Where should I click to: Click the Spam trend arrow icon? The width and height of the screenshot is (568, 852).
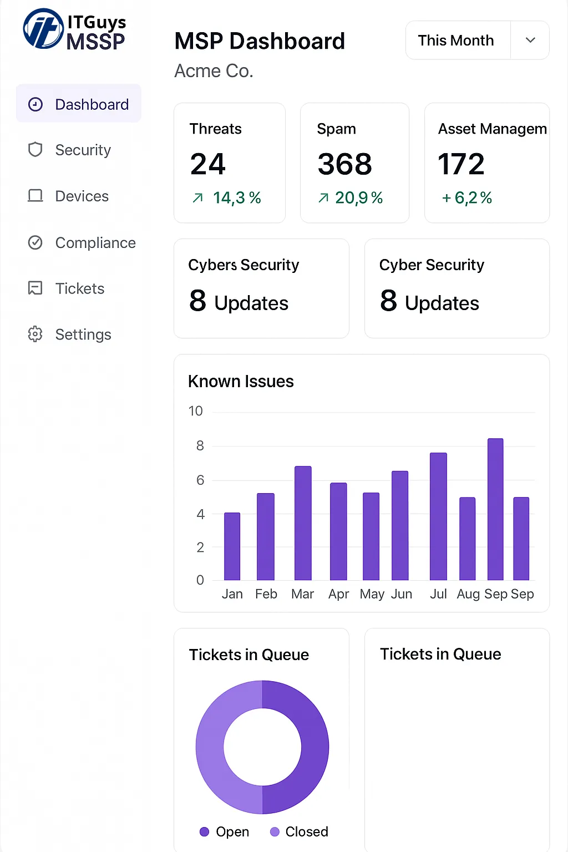pyautogui.click(x=323, y=198)
